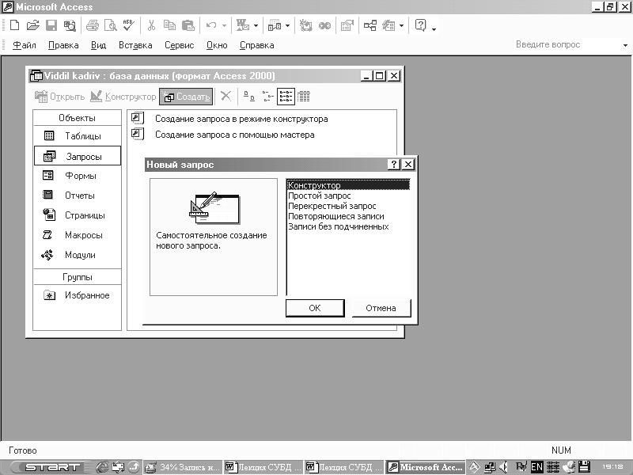The height and width of the screenshot is (475, 633).
Task: Select Отчеты in the Objects pane
Action: pos(77,196)
